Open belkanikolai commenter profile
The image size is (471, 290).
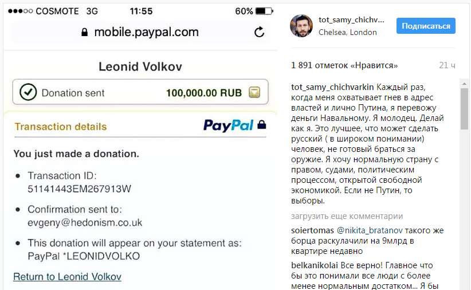tap(315, 267)
